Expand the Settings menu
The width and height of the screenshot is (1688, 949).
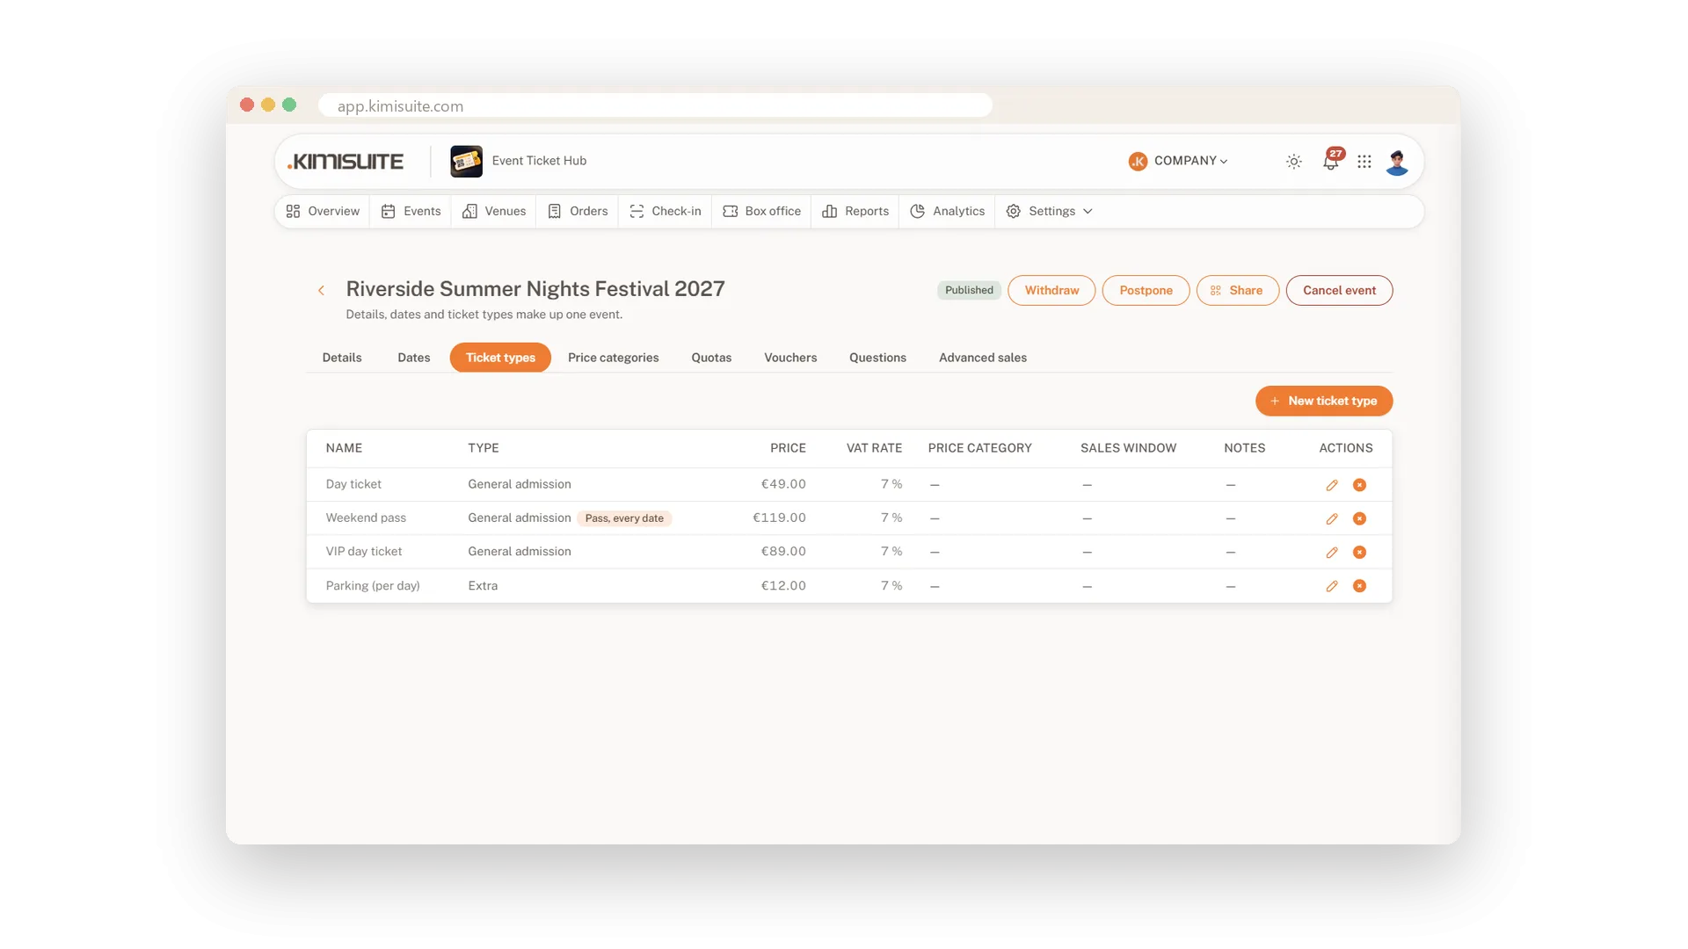tap(1050, 212)
